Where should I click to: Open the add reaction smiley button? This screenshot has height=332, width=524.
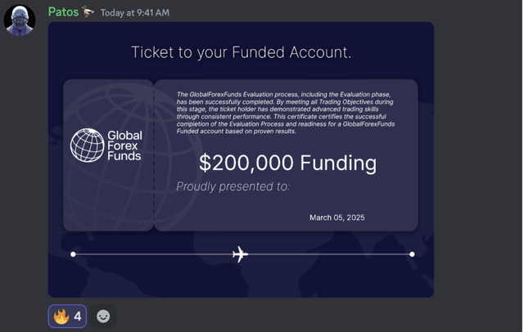tap(103, 316)
